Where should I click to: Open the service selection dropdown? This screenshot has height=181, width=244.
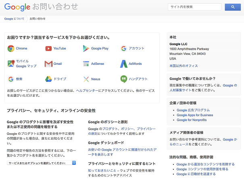pos(41,163)
